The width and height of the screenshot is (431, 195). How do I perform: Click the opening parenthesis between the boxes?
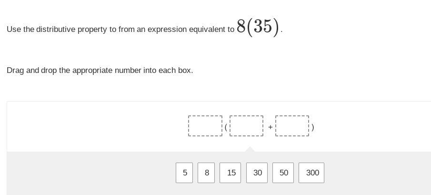226,127
